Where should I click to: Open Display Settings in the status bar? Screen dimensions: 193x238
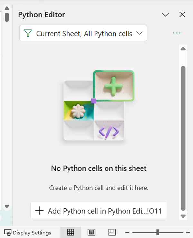(x=28, y=233)
